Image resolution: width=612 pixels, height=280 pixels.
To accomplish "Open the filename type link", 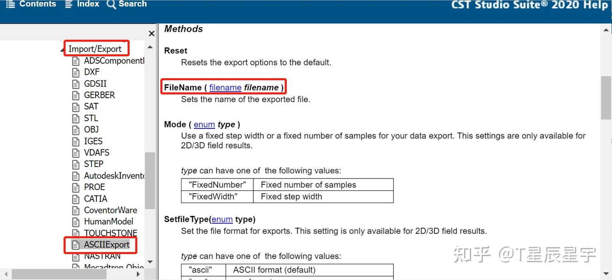I will (x=225, y=88).
